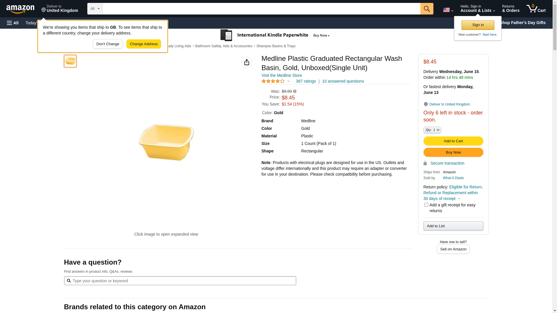Click the Amazon logo
Viewport: 557px width, 313px height.
(x=20, y=9)
